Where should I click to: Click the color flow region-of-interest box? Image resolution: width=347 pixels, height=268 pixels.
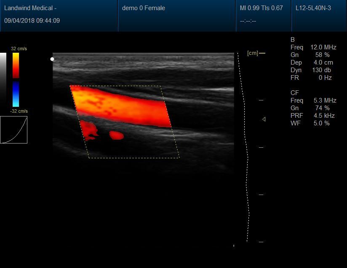[x=125, y=122]
